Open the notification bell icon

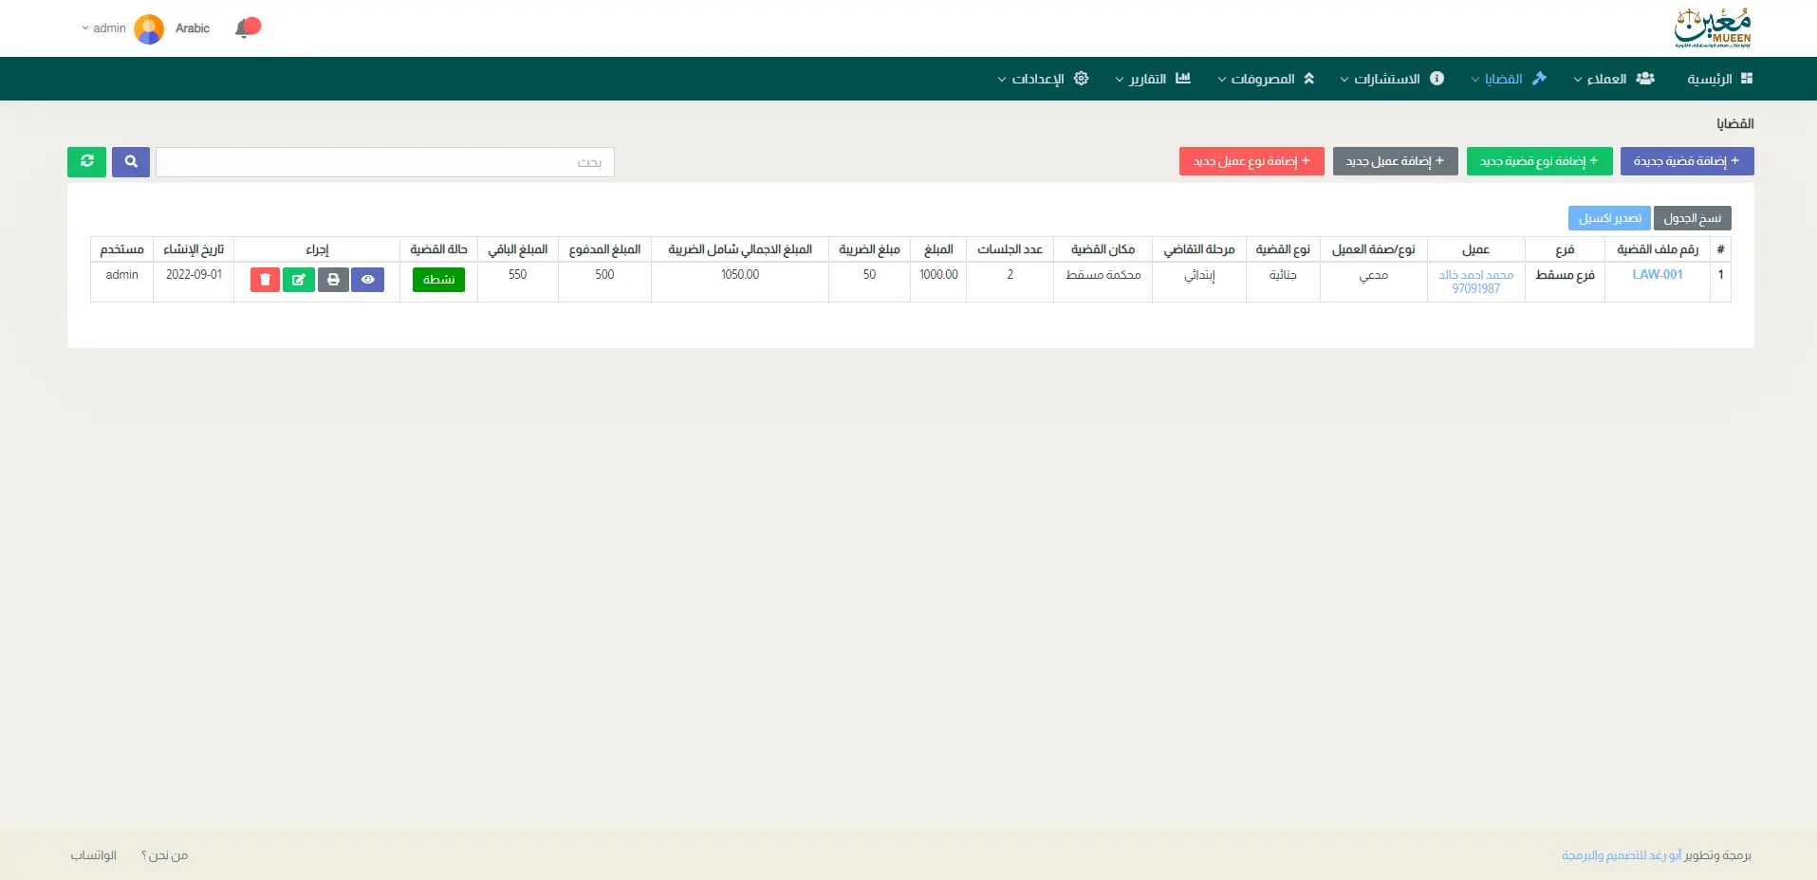247,27
